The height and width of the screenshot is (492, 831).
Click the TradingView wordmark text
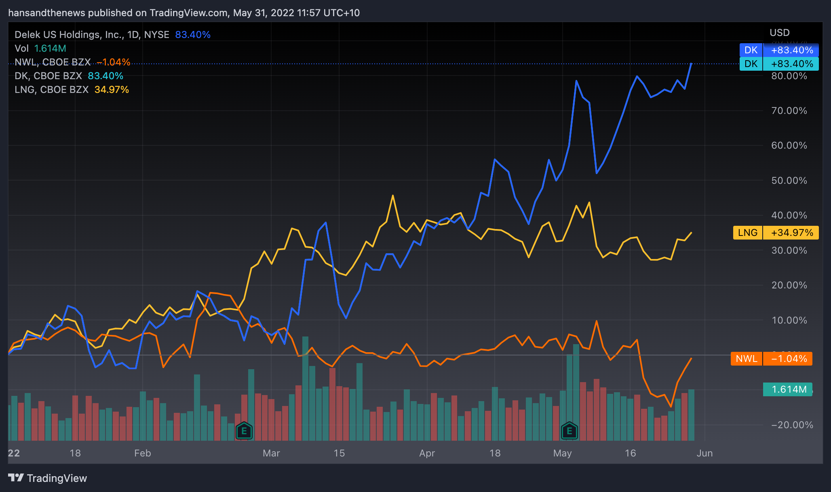[57, 478]
